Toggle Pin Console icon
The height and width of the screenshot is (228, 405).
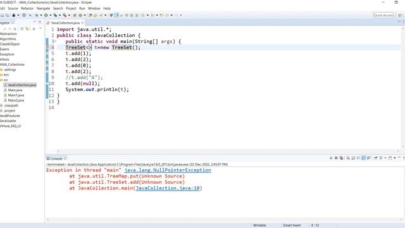click(375, 158)
